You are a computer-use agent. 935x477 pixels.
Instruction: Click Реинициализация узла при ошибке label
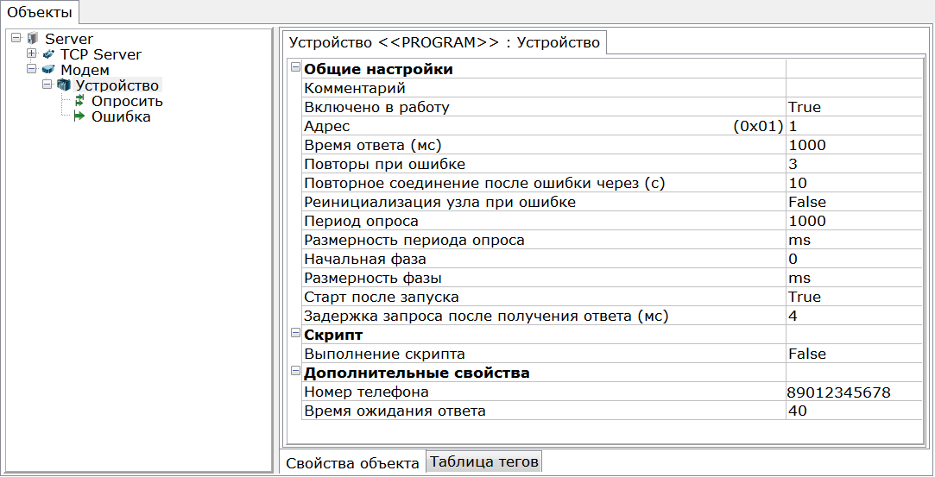tap(440, 203)
